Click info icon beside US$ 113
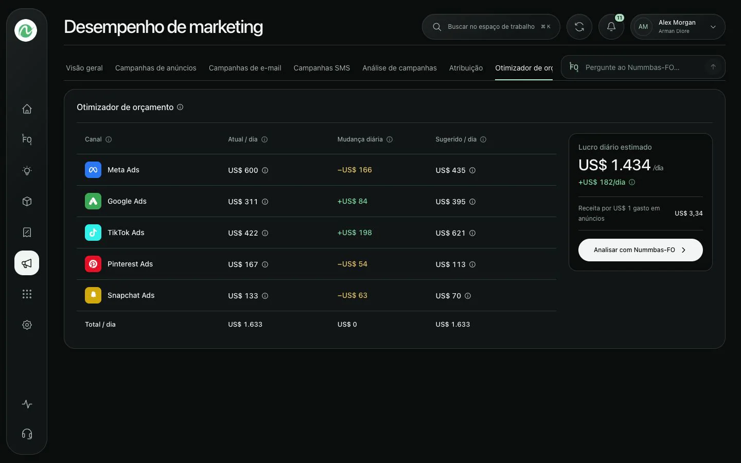The height and width of the screenshot is (463, 741). tap(472, 264)
